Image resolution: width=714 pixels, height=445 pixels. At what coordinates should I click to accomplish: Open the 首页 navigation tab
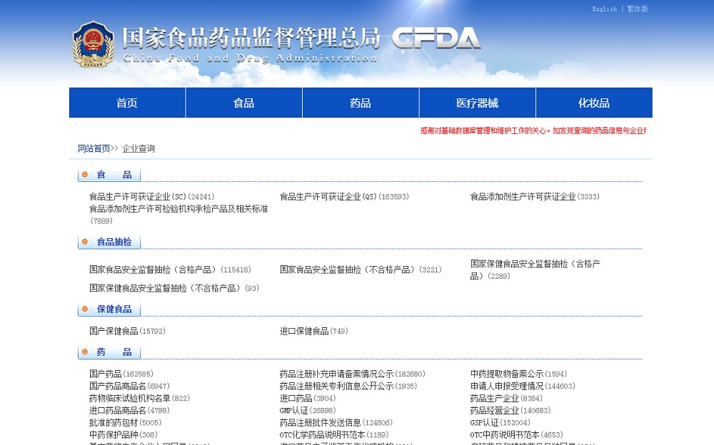click(127, 103)
